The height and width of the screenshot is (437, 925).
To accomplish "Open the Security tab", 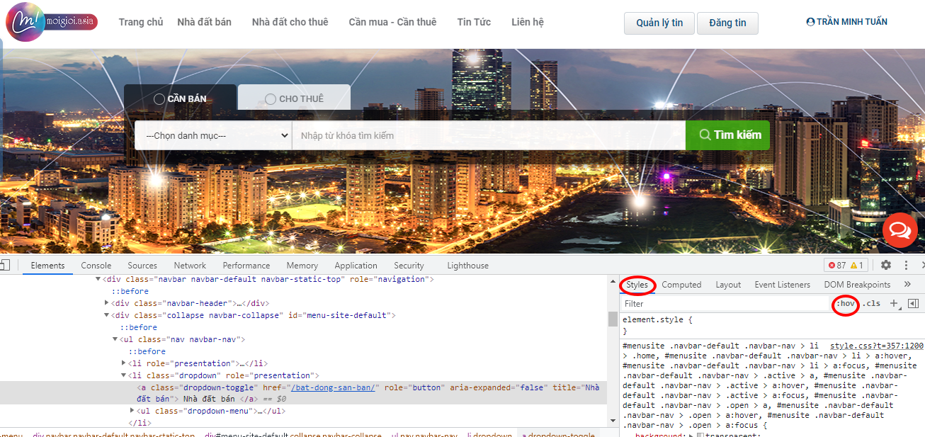I will pos(409,266).
